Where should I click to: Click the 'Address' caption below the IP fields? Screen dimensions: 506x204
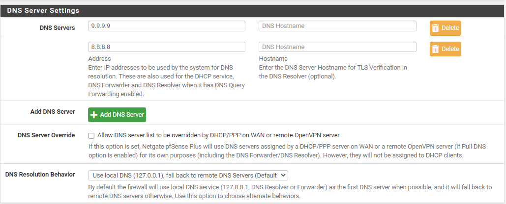(99, 58)
